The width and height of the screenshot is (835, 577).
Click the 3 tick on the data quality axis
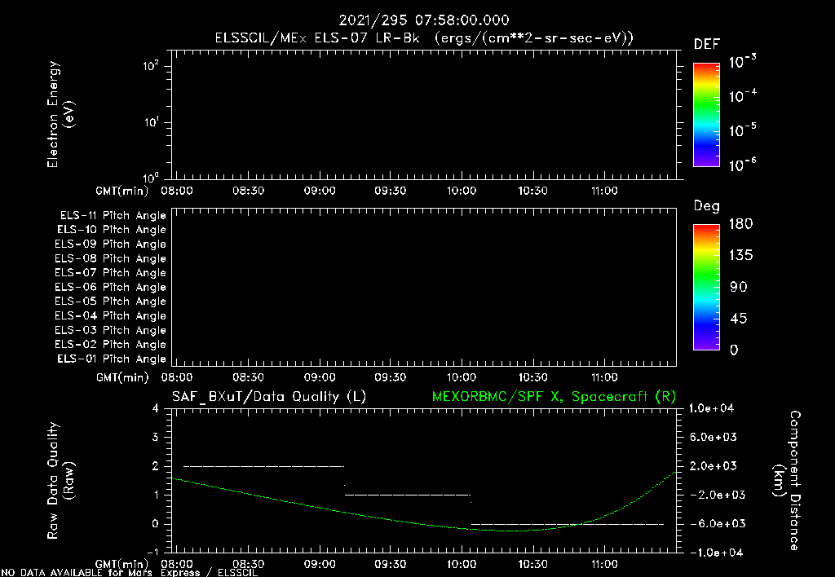coord(155,437)
